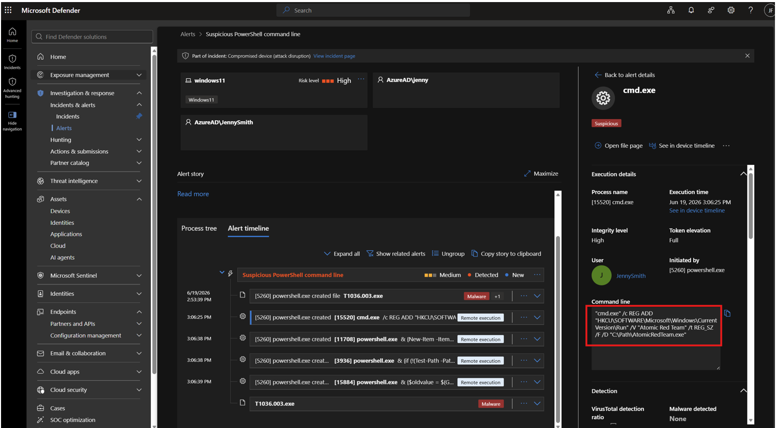Open the ellipsis menu on the windows11 card

tap(361, 79)
